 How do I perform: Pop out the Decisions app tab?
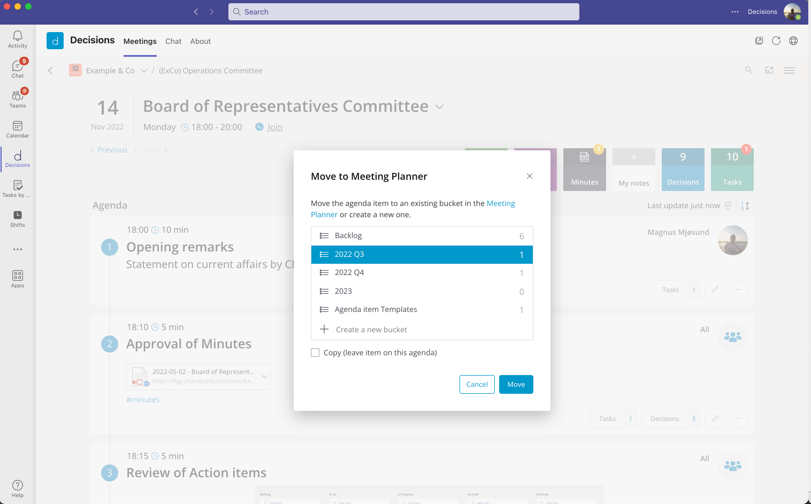759,41
